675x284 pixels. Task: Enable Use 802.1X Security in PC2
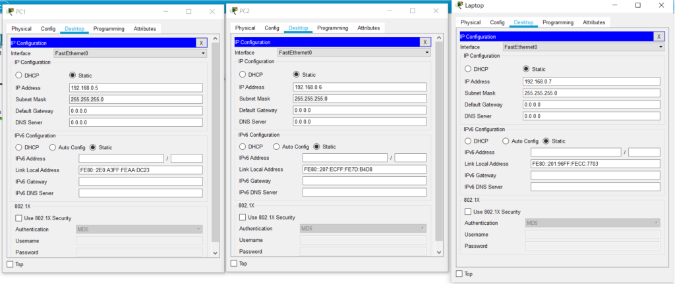[x=243, y=217]
